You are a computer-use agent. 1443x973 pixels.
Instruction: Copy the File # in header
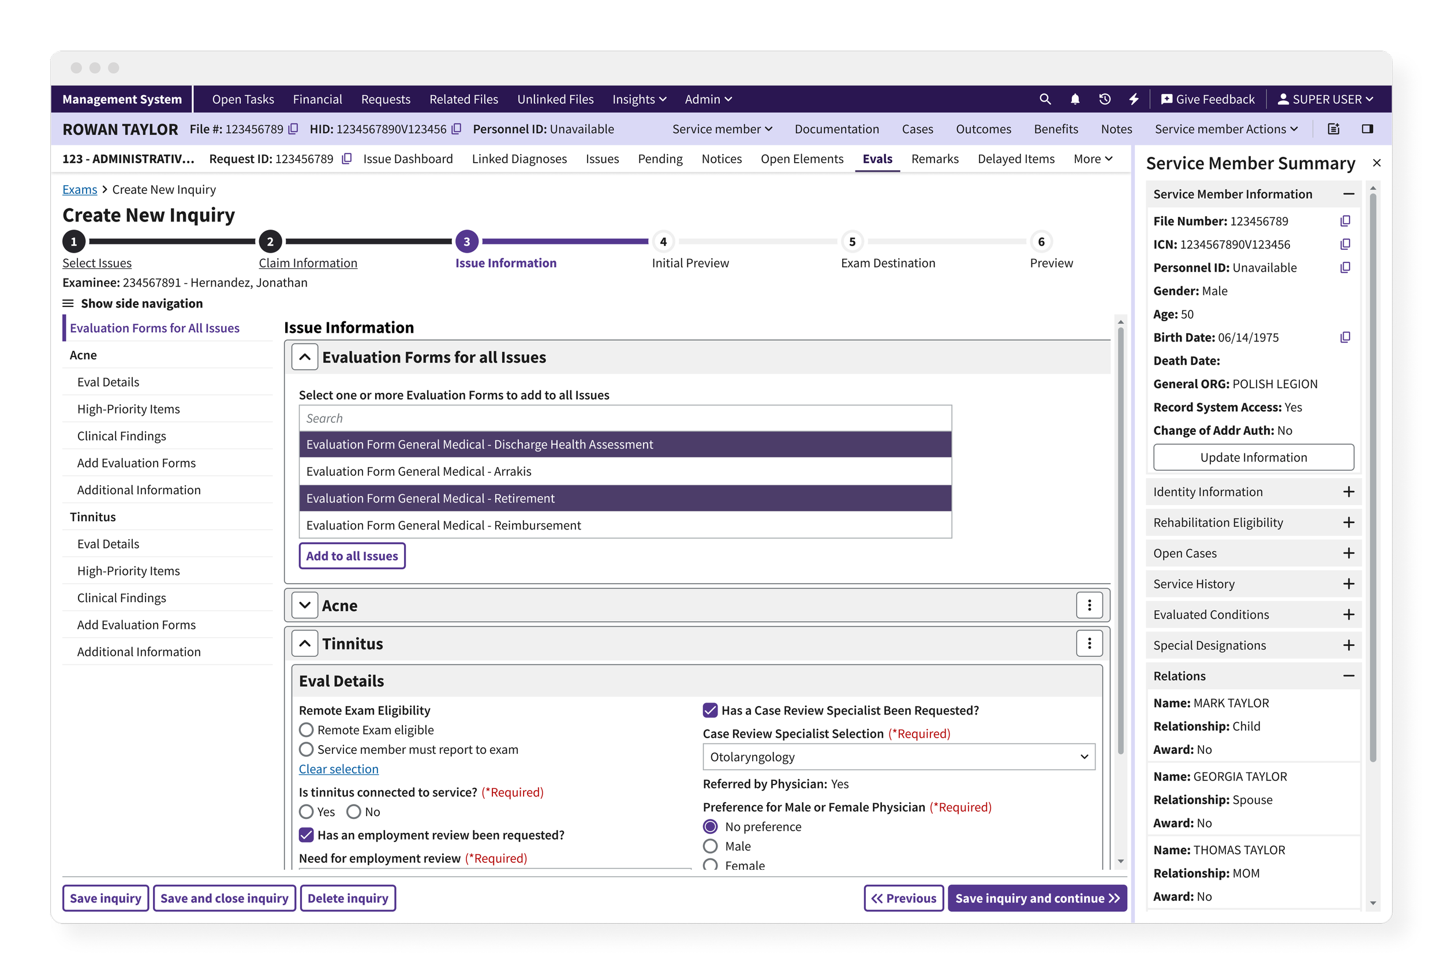tap(294, 129)
